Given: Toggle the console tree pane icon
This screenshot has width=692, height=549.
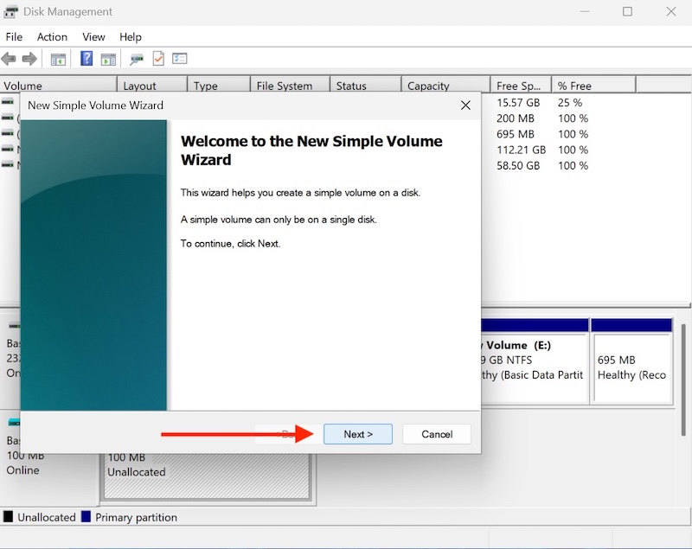Looking at the screenshot, I should (x=57, y=58).
